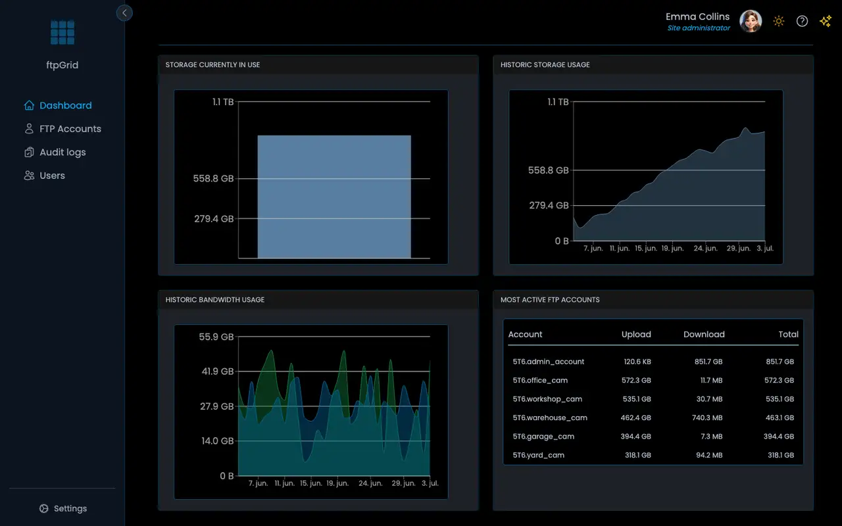Click the Users group icon
The width and height of the screenshot is (842, 526).
pyautogui.click(x=29, y=176)
